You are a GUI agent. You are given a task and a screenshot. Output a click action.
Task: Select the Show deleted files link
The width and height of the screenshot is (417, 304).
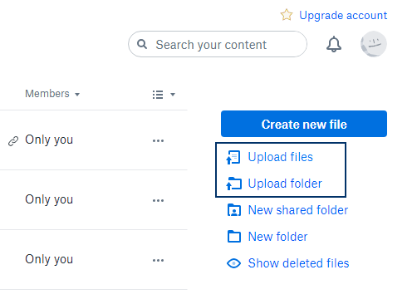click(298, 263)
